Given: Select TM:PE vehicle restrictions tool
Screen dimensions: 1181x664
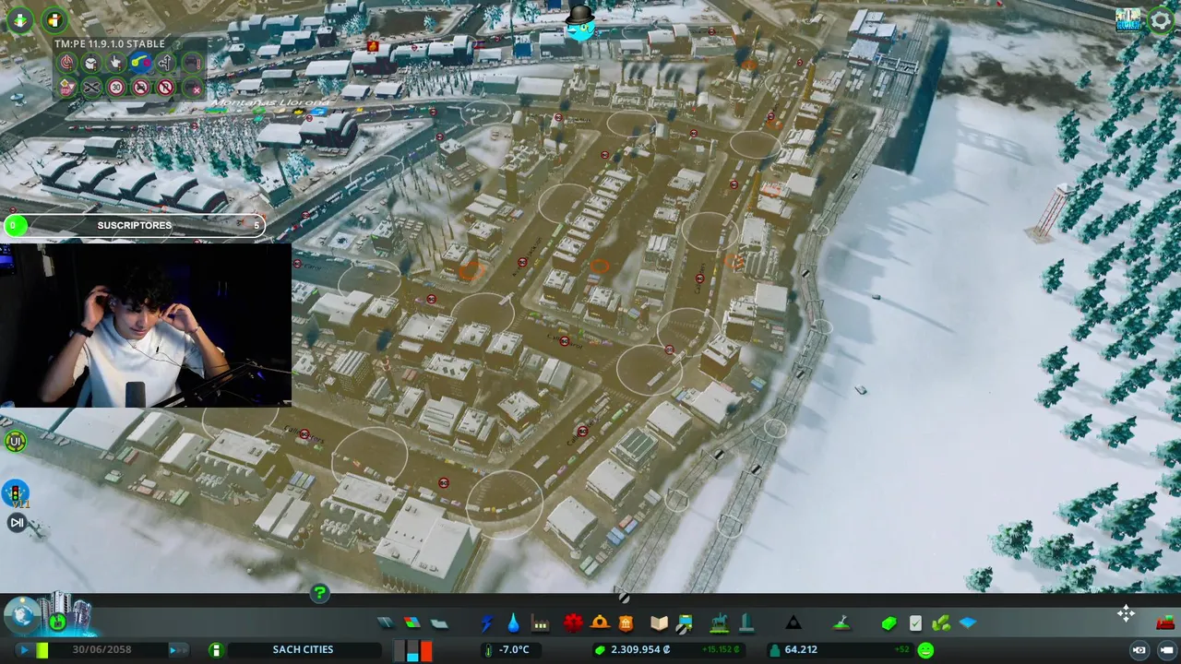Looking at the screenshot, I should tap(141, 88).
